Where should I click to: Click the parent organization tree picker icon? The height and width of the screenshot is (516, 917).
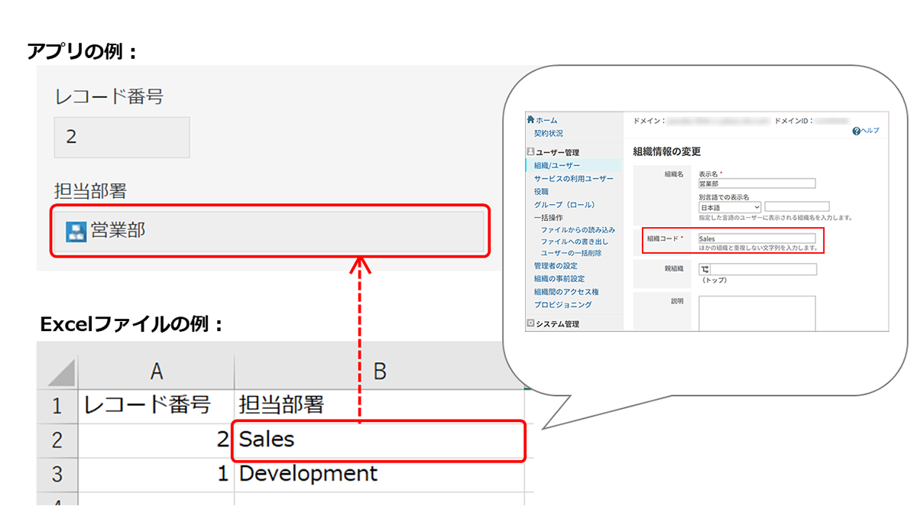704,269
